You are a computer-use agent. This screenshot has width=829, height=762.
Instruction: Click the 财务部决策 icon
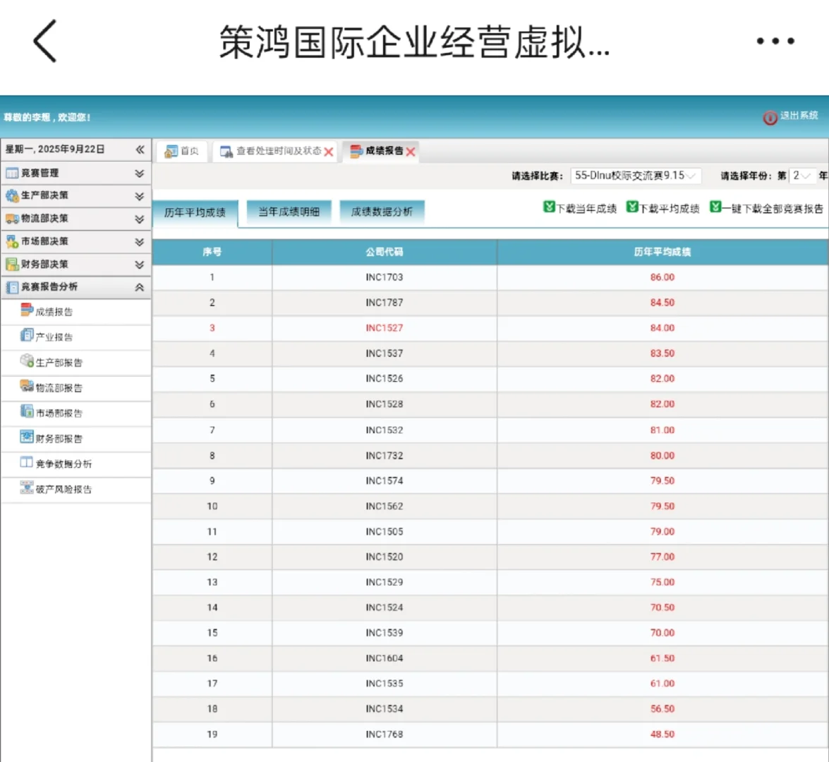point(11,264)
